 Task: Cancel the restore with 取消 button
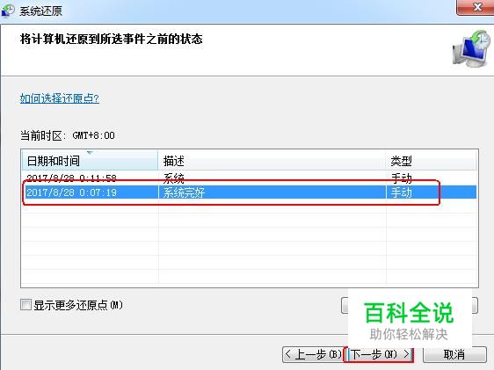454,354
